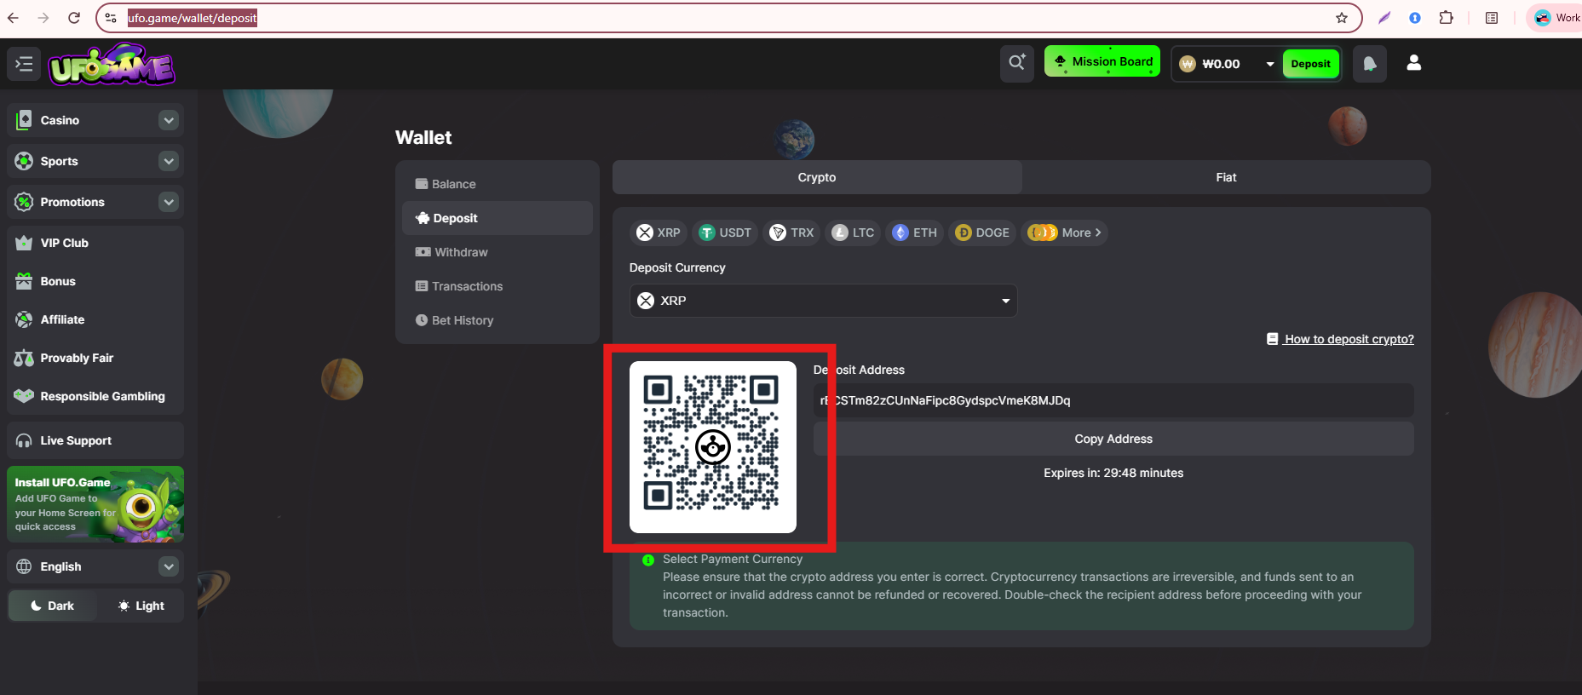Open Responsible Gambling page
The height and width of the screenshot is (695, 1582).
point(95,396)
